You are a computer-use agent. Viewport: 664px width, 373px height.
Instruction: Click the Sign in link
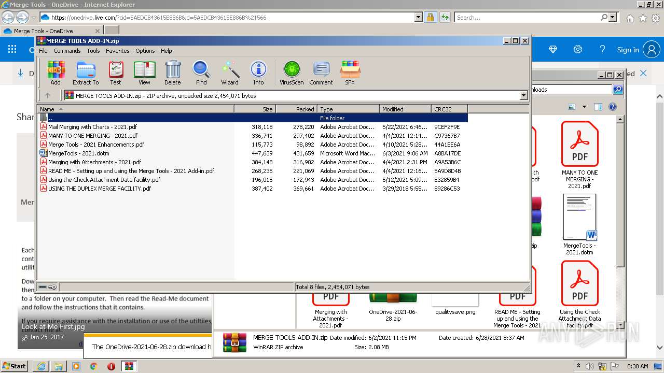tap(628, 50)
